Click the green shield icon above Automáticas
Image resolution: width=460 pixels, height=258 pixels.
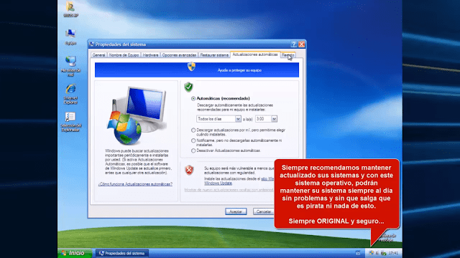188,87
